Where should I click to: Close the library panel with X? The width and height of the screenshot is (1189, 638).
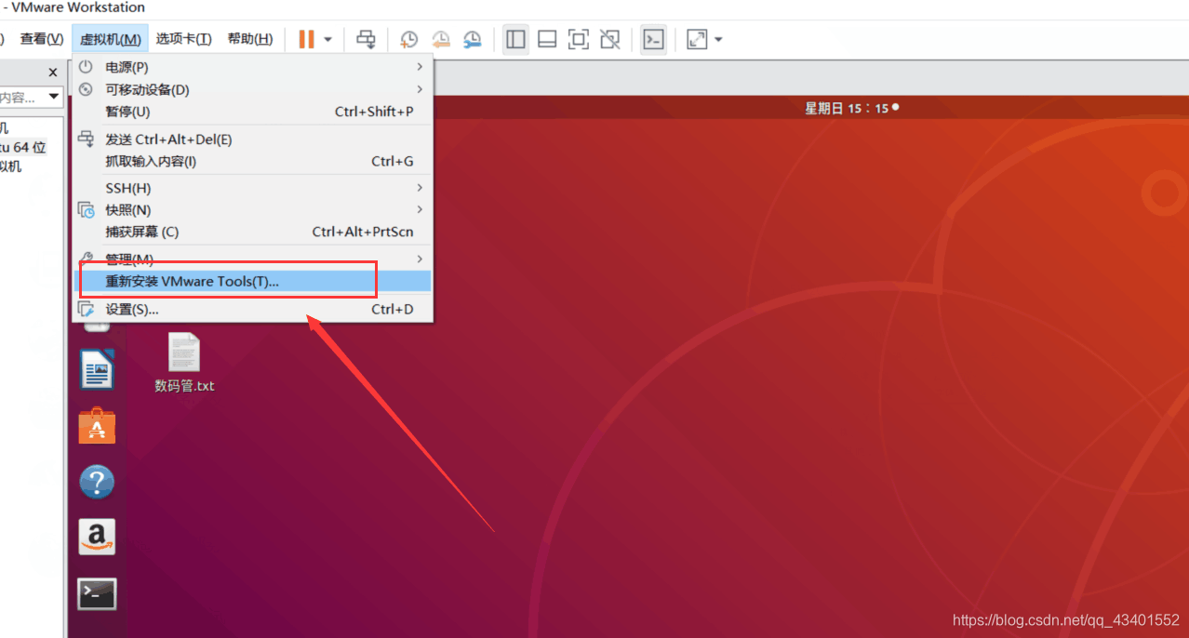(53, 72)
